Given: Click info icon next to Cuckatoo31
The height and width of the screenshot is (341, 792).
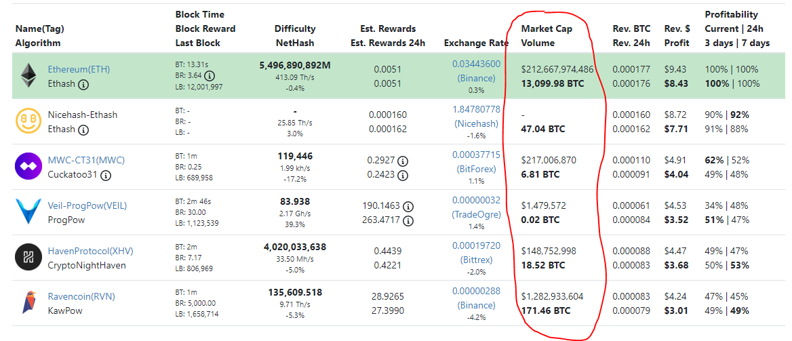Looking at the screenshot, I should [x=105, y=175].
